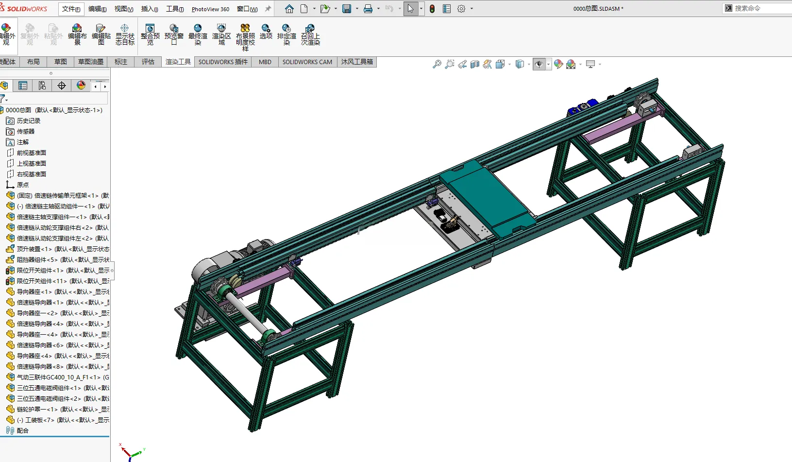Click the 最终渲染 final render icon
The width and height of the screenshot is (792, 462).
coord(198,34)
